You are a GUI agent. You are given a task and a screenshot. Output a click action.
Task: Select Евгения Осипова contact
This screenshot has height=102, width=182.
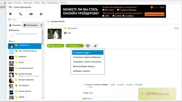tap(25, 75)
